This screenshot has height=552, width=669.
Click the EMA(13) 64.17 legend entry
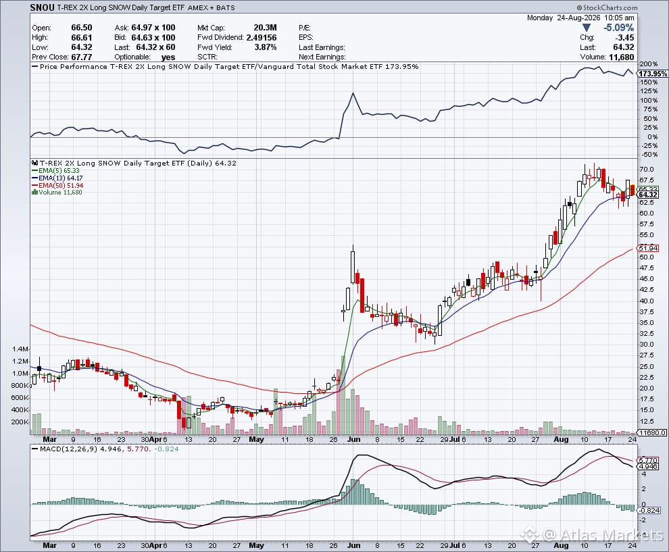[x=61, y=178]
